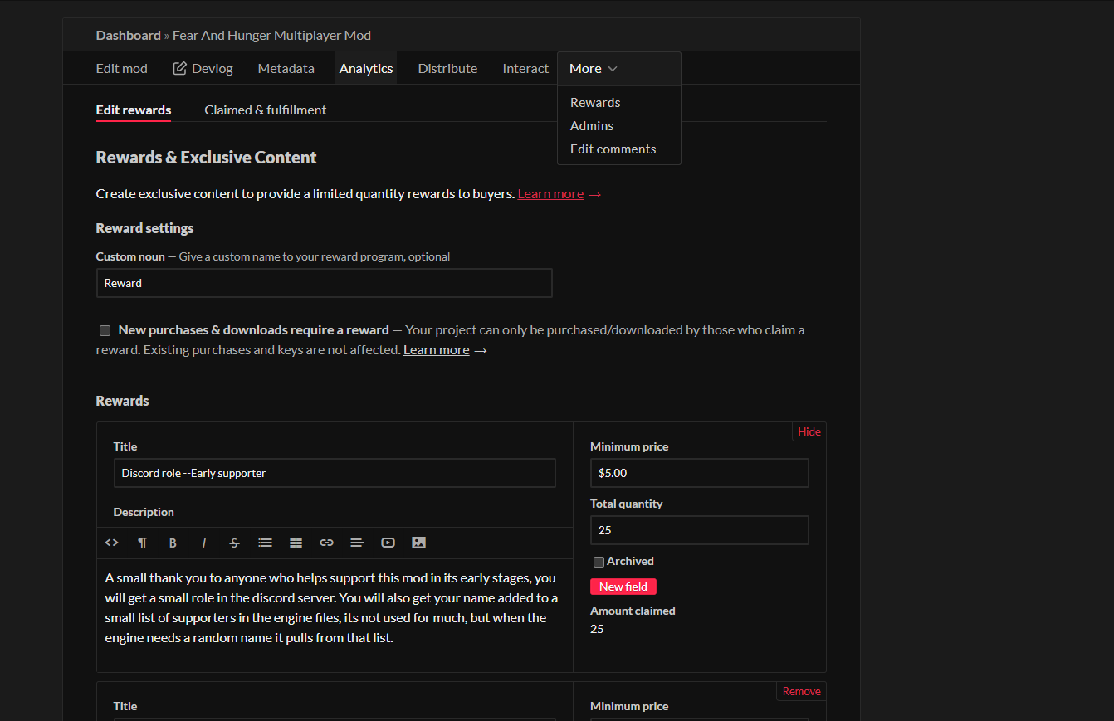Insert an image in description
Viewport: 1114px width, 721px height.
point(418,543)
